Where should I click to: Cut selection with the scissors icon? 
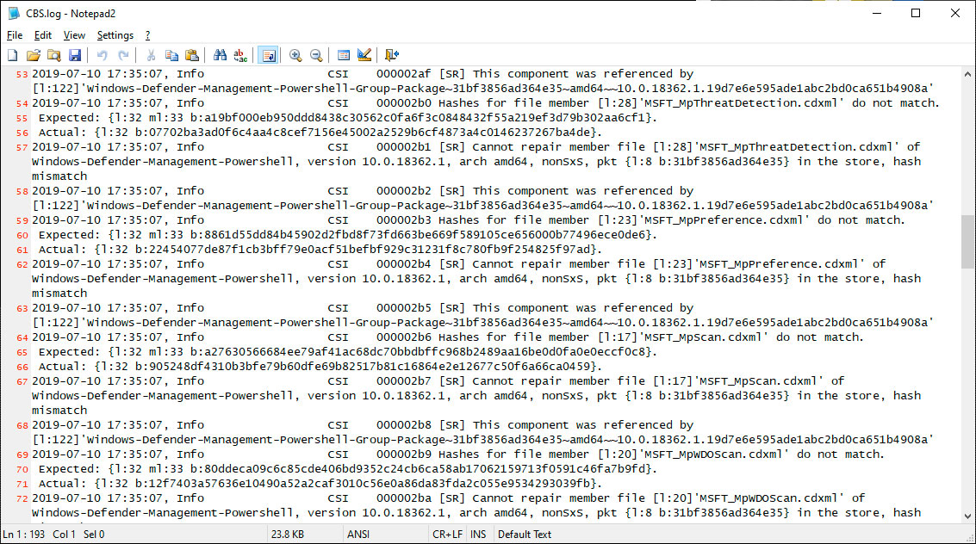(151, 55)
